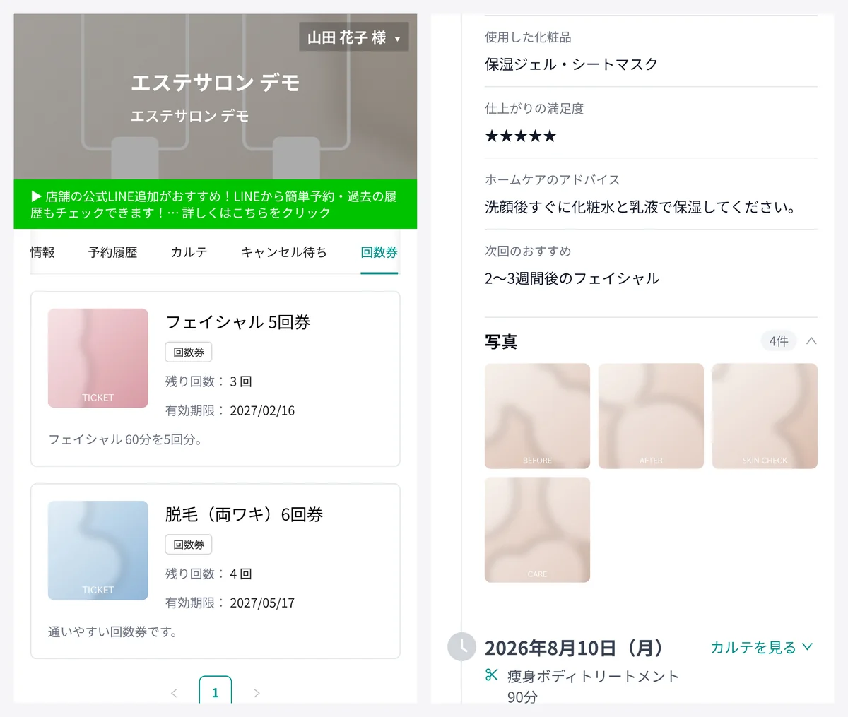
Task: Click the 痩身ボディトリートメント menu name
Action: 593,676
